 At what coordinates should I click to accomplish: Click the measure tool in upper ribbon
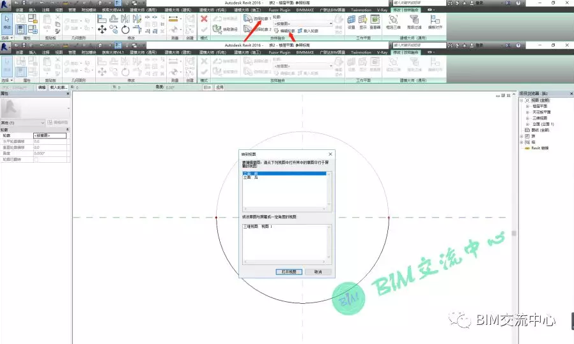coord(173,19)
